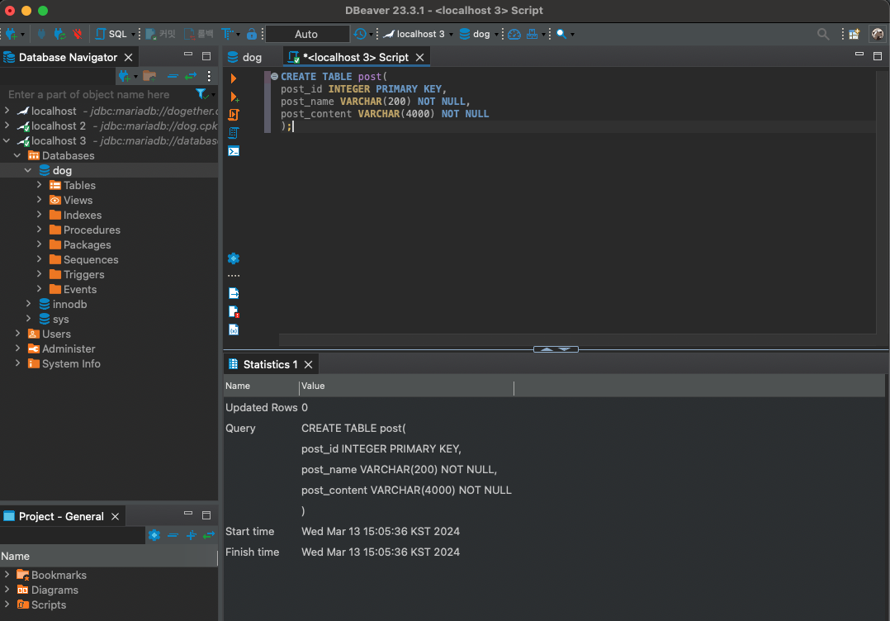Screen dimensions: 890x621
Task: Select the Users node
Action: pyautogui.click(x=50, y=334)
